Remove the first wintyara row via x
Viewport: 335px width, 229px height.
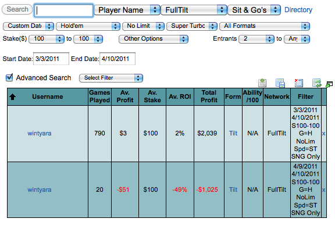(x=323, y=134)
